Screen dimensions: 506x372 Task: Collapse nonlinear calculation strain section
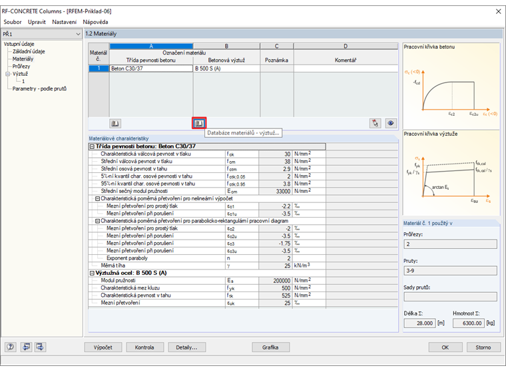97,199
